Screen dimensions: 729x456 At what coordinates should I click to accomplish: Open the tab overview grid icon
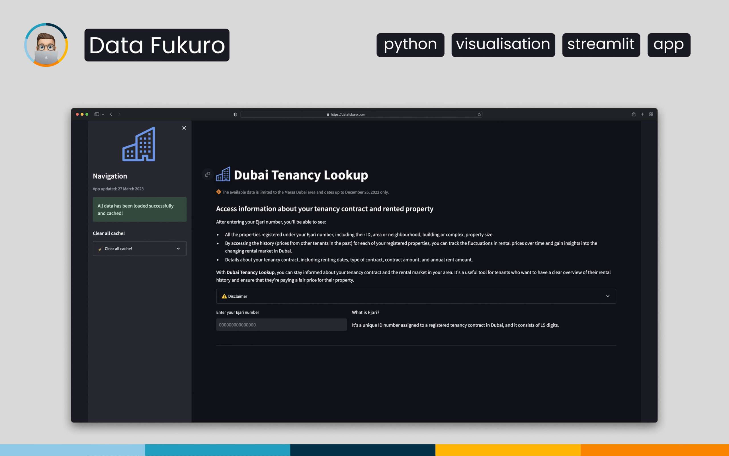point(651,114)
